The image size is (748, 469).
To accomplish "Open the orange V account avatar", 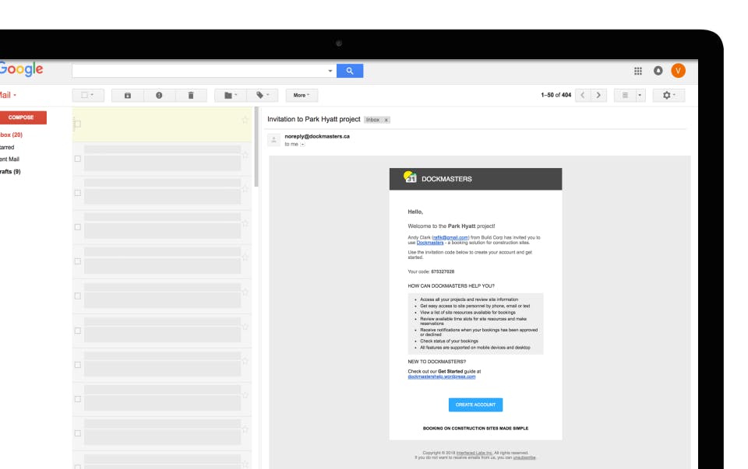I will (678, 71).
